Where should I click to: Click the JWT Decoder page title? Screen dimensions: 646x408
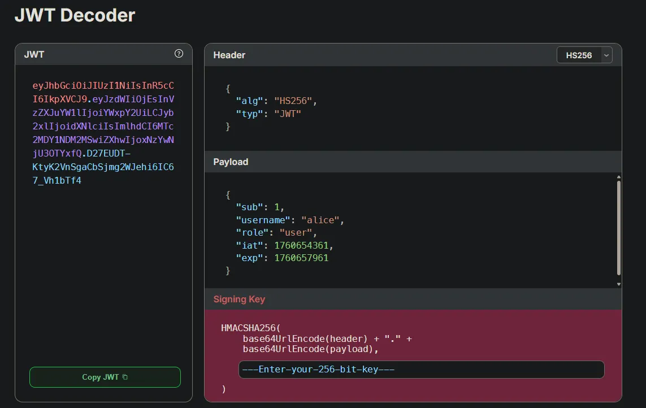75,15
